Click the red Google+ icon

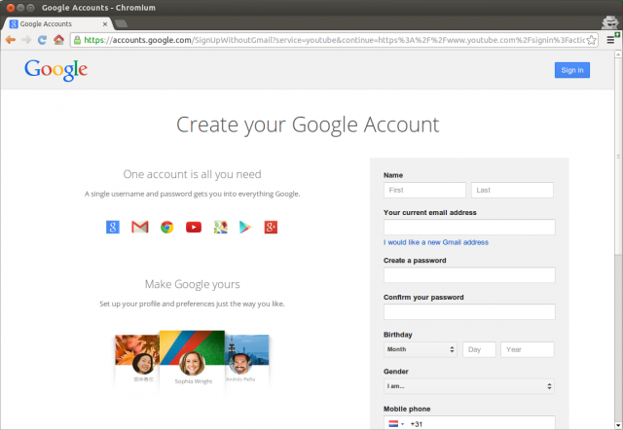point(271,227)
